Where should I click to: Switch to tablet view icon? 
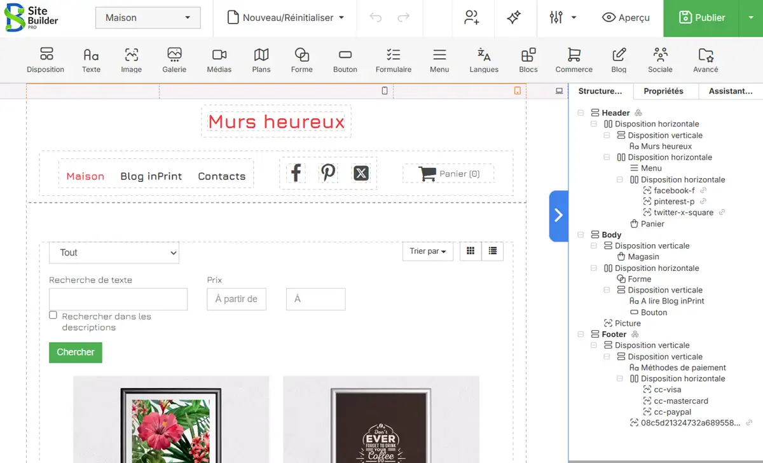pos(518,91)
